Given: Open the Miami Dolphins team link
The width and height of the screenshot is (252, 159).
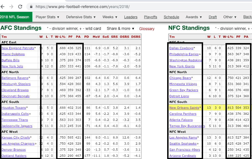Looking at the screenshot, I should tap(13, 54).
